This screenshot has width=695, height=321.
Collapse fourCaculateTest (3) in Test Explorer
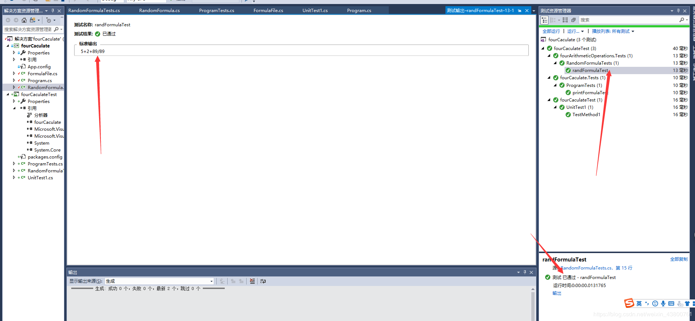pyautogui.click(x=543, y=48)
